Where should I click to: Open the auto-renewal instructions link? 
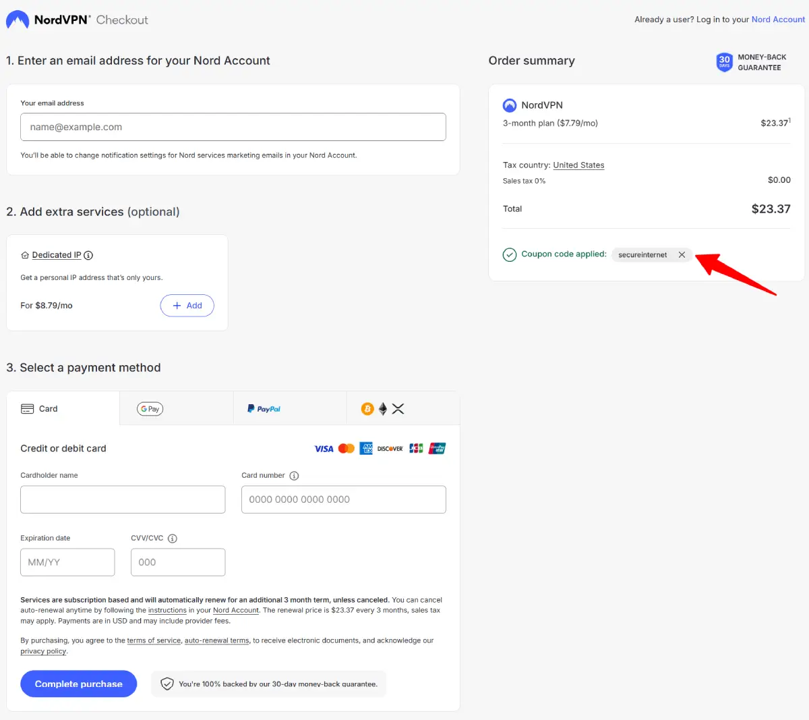tap(167, 611)
